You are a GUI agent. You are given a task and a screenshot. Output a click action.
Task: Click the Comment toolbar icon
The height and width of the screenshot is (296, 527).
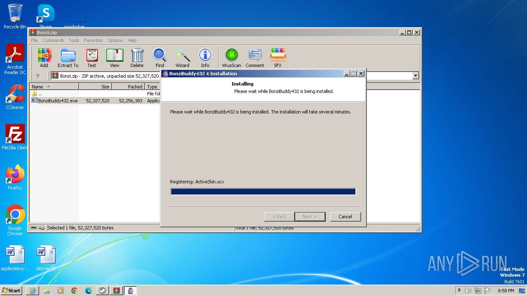click(x=255, y=58)
